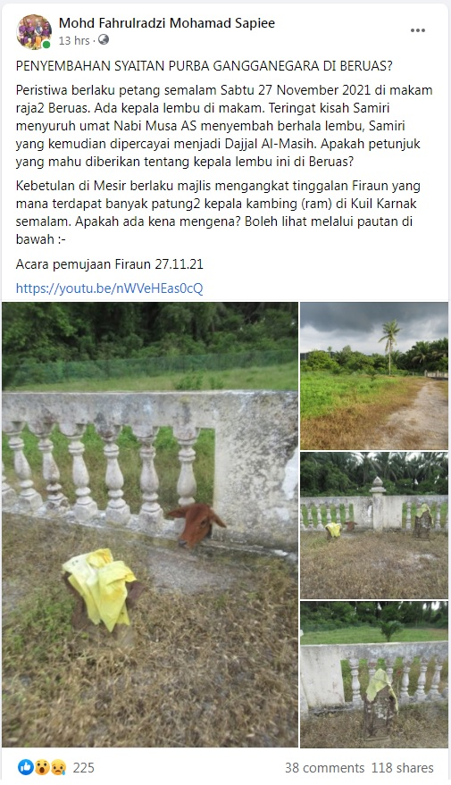Click the green online status dot
Viewport: 451px width, 785px height.
[46, 45]
